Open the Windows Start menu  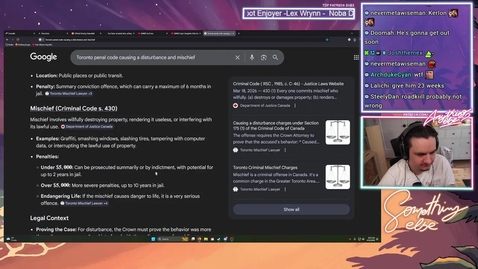point(153,239)
